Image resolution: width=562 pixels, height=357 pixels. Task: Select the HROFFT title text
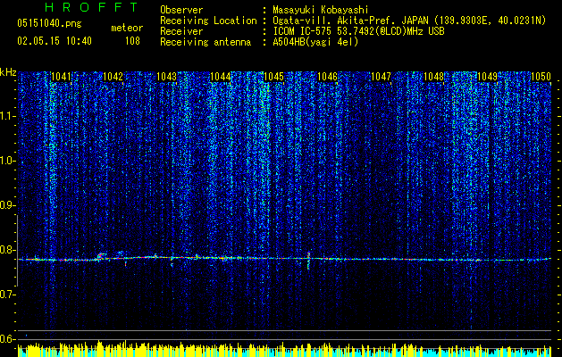tap(92, 7)
